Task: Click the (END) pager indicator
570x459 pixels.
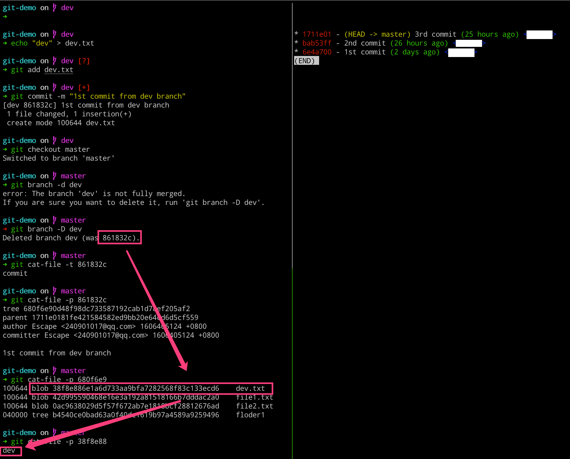Action: coord(306,61)
